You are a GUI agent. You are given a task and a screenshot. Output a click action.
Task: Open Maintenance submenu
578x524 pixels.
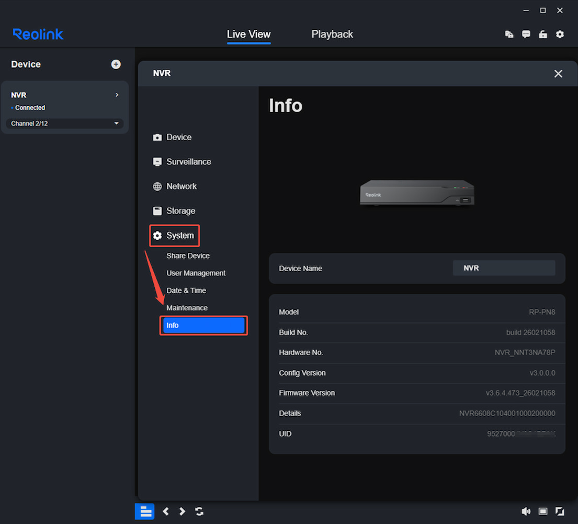click(187, 308)
